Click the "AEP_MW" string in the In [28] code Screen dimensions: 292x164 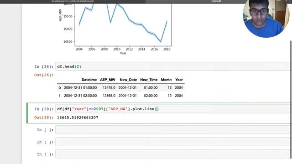click(118, 109)
